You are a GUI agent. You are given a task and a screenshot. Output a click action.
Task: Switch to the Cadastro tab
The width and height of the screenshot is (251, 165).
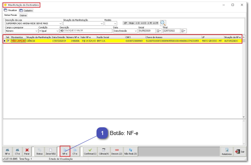click(26, 11)
